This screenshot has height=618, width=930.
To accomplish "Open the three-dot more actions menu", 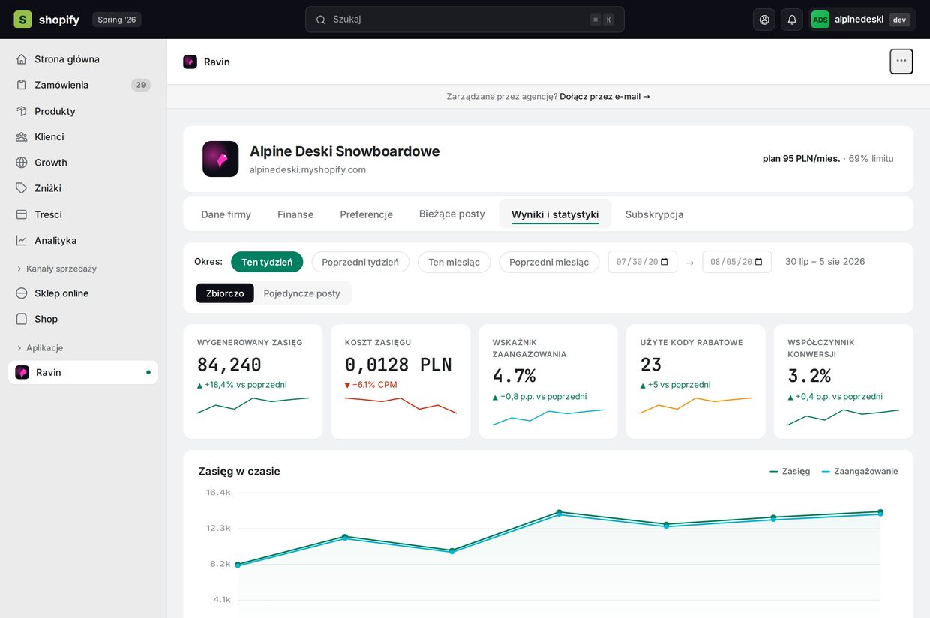I will click(901, 61).
